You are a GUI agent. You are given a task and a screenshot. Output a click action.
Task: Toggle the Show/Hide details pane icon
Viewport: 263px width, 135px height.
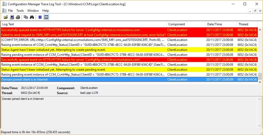coord(46,17)
